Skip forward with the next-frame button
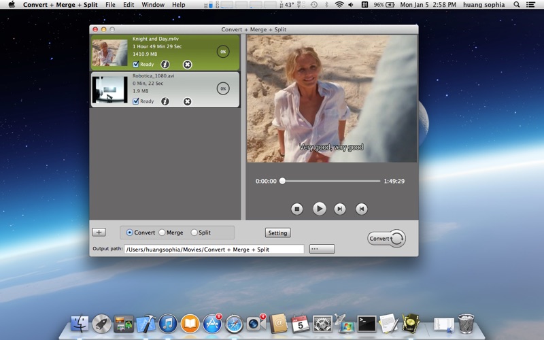The image size is (544, 340). [339, 209]
